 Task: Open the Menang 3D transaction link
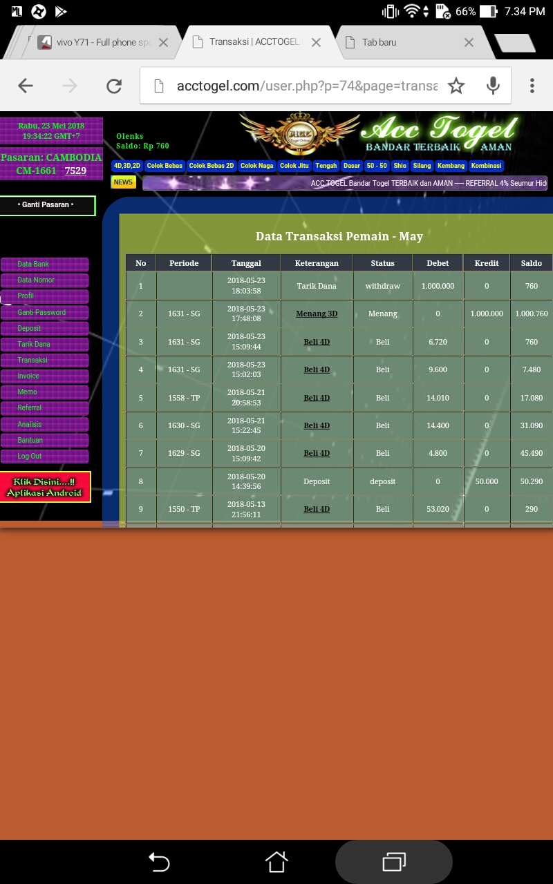point(317,314)
